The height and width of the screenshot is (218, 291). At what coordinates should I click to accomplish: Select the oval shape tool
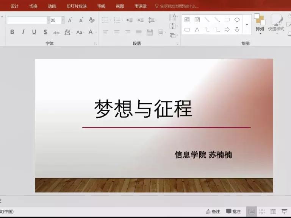(237, 20)
